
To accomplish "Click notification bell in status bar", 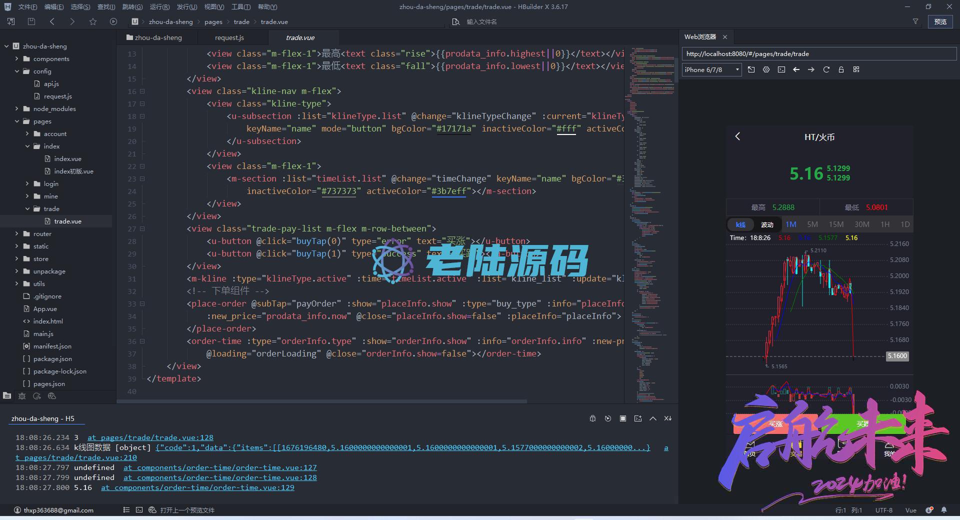I will click(944, 510).
